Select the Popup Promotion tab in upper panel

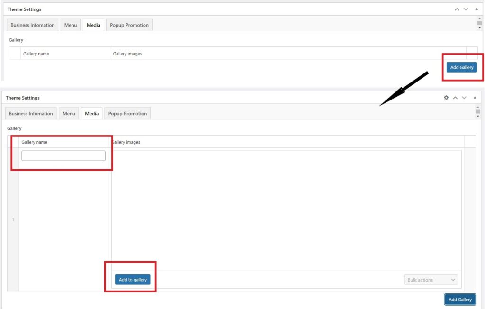tap(129, 25)
